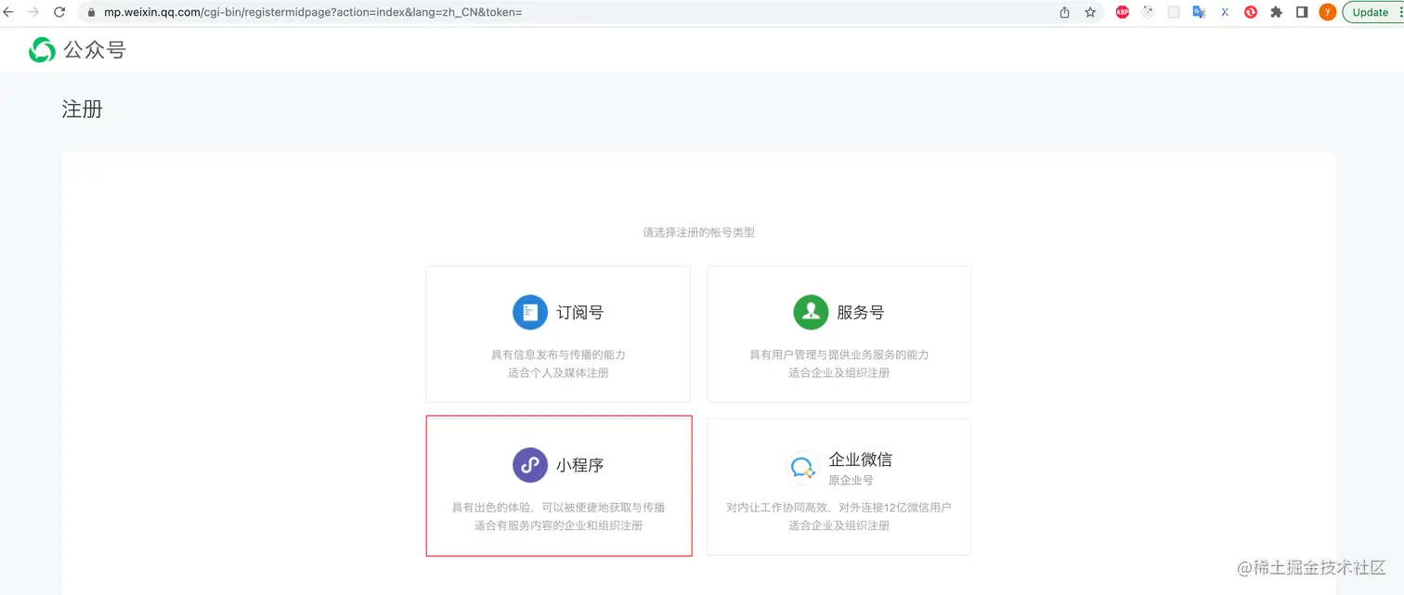Viewport: 1404px width, 595px height.
Task: Click the lock icon in address bar
Action: (x=91, y=13)
